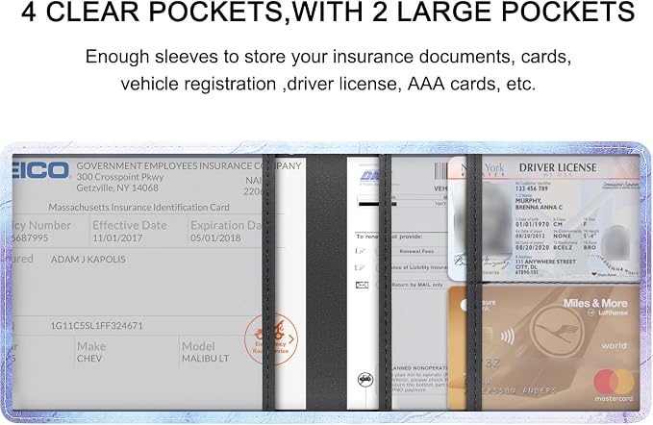This screenshot has height=425, width=653.
Task: Click the GEICO logo on insurance card
Action: [40, 170]
